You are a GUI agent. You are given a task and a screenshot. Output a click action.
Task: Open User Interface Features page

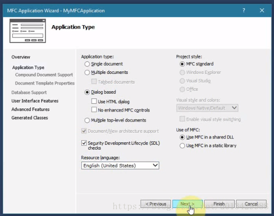pyautogui.click(x=35, y=101)
